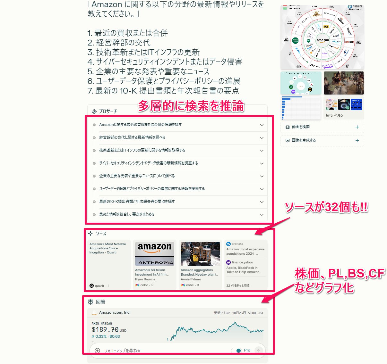Click the 'もっと見る' more images tile

tap(344, 108)
